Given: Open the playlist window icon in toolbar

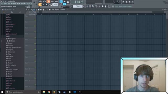Looking at the screenshot, I should [87, 6].
